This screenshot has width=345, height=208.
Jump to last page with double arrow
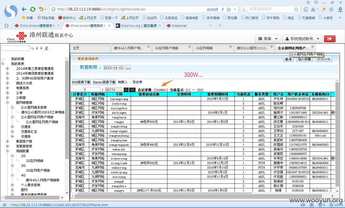tap(132, 90)
